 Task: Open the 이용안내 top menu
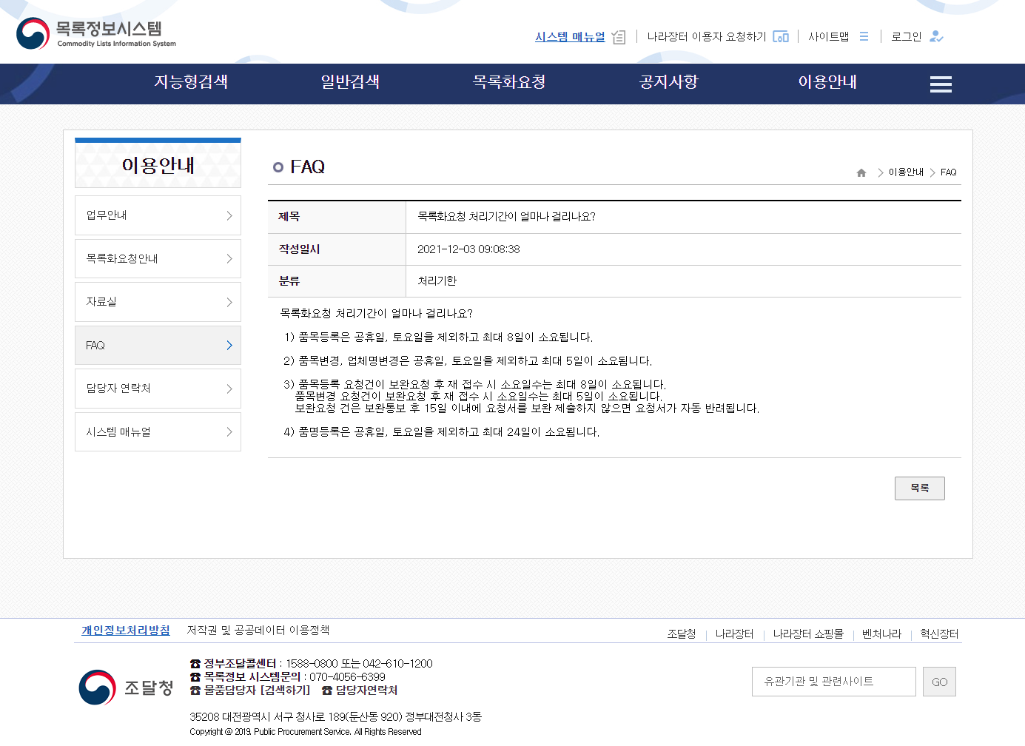[x=827, y=82]
